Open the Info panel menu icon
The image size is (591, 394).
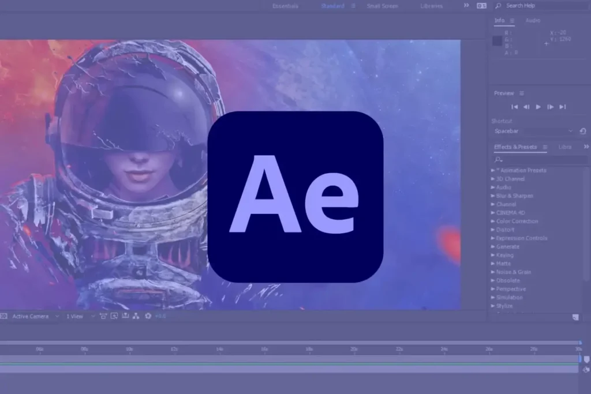[513, 21]
